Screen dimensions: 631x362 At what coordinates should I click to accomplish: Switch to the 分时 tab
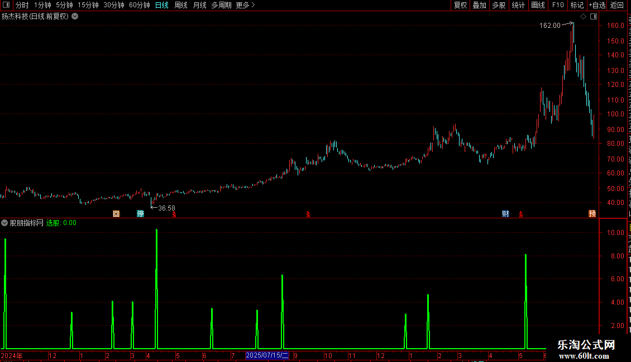(22, 5)
